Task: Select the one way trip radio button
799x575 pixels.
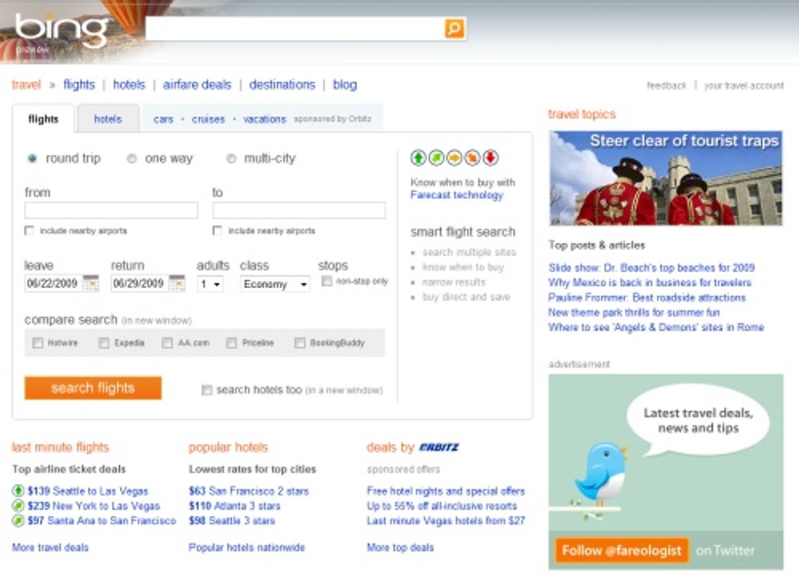Action: (131, 158)
